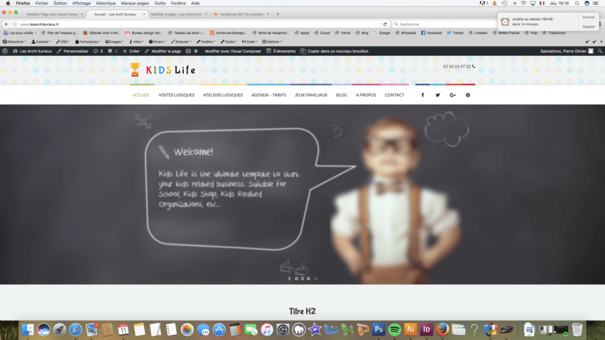Open the BLOG page link
The width and height of the screenshot is (605, 340).
point(341,95)
